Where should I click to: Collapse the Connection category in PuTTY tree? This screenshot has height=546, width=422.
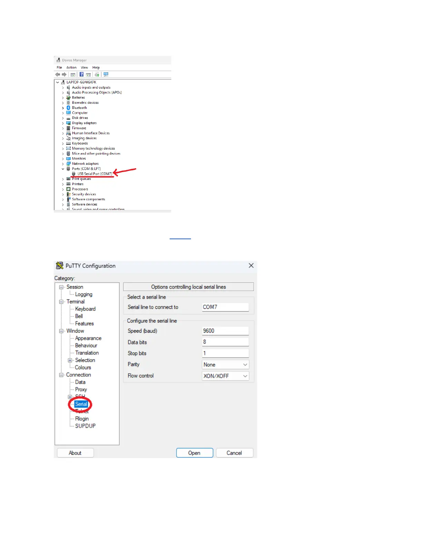click(x=61, y=375)
